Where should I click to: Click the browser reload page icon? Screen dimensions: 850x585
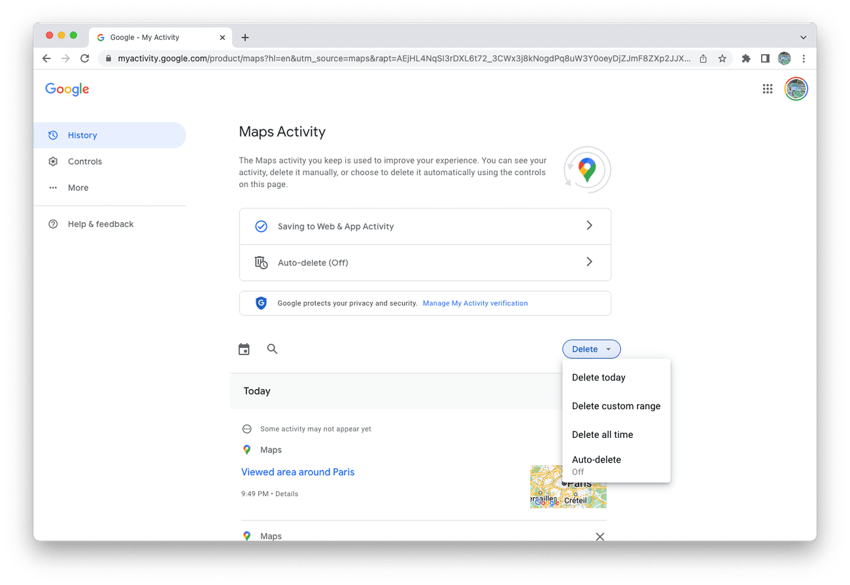[84, 59]
